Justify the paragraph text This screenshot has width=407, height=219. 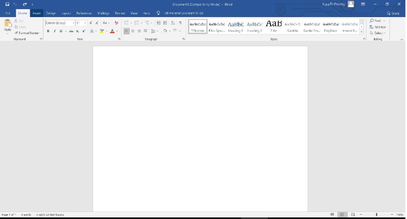pos(145,31)
